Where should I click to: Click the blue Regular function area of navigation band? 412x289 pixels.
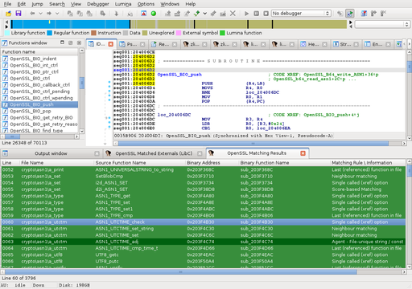[71, 24]
